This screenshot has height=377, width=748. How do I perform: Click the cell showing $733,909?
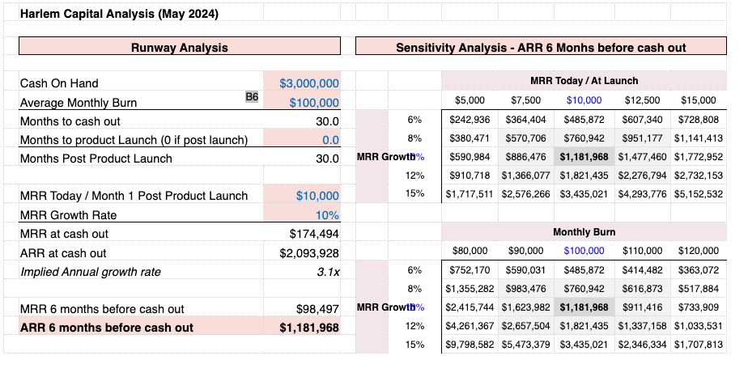click(x=699, y=307)
